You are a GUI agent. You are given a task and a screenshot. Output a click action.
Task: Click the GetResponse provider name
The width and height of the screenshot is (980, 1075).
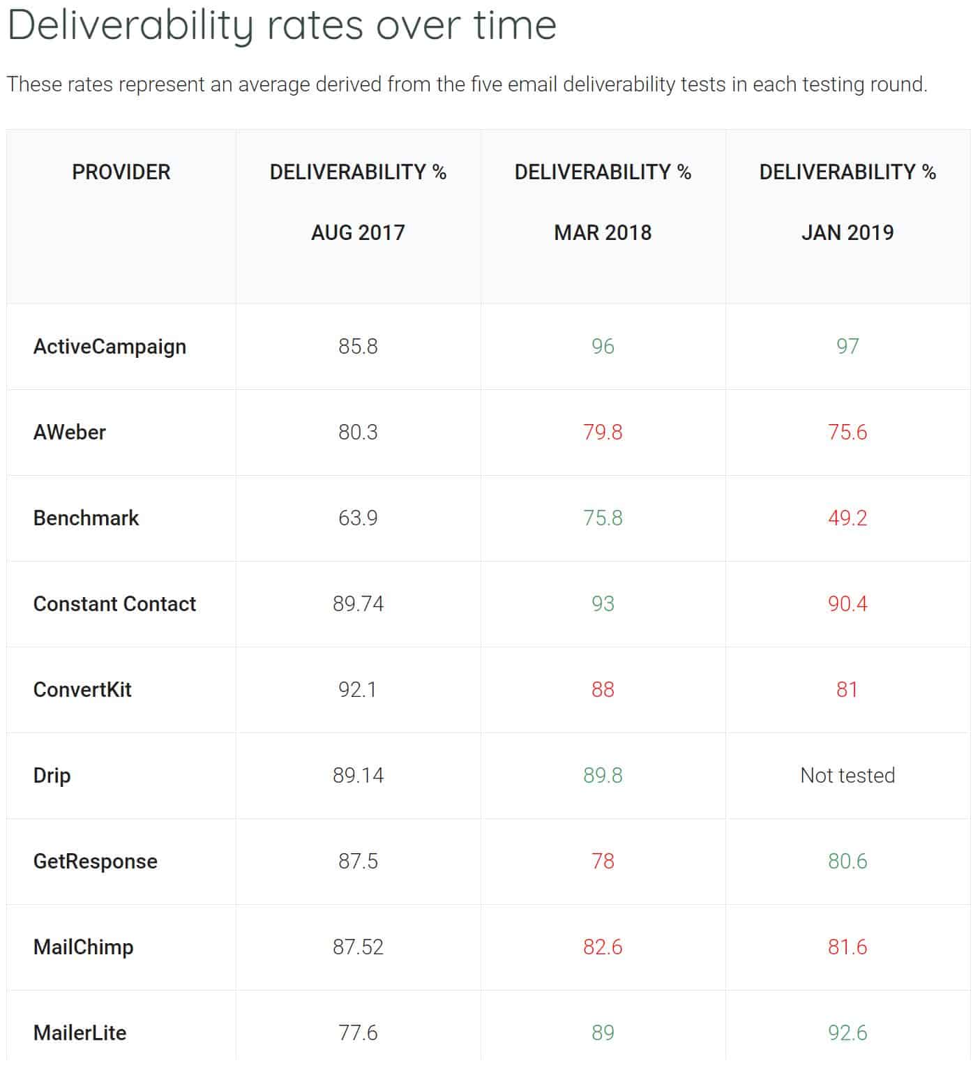coord(95,862)
